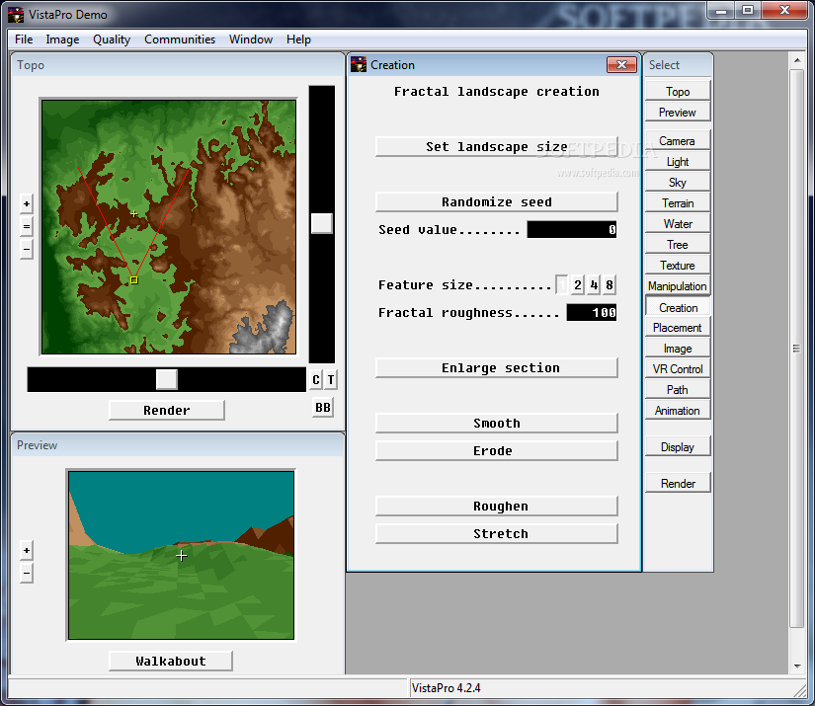Click the Fractal roughness field

[x=592, y=312]
